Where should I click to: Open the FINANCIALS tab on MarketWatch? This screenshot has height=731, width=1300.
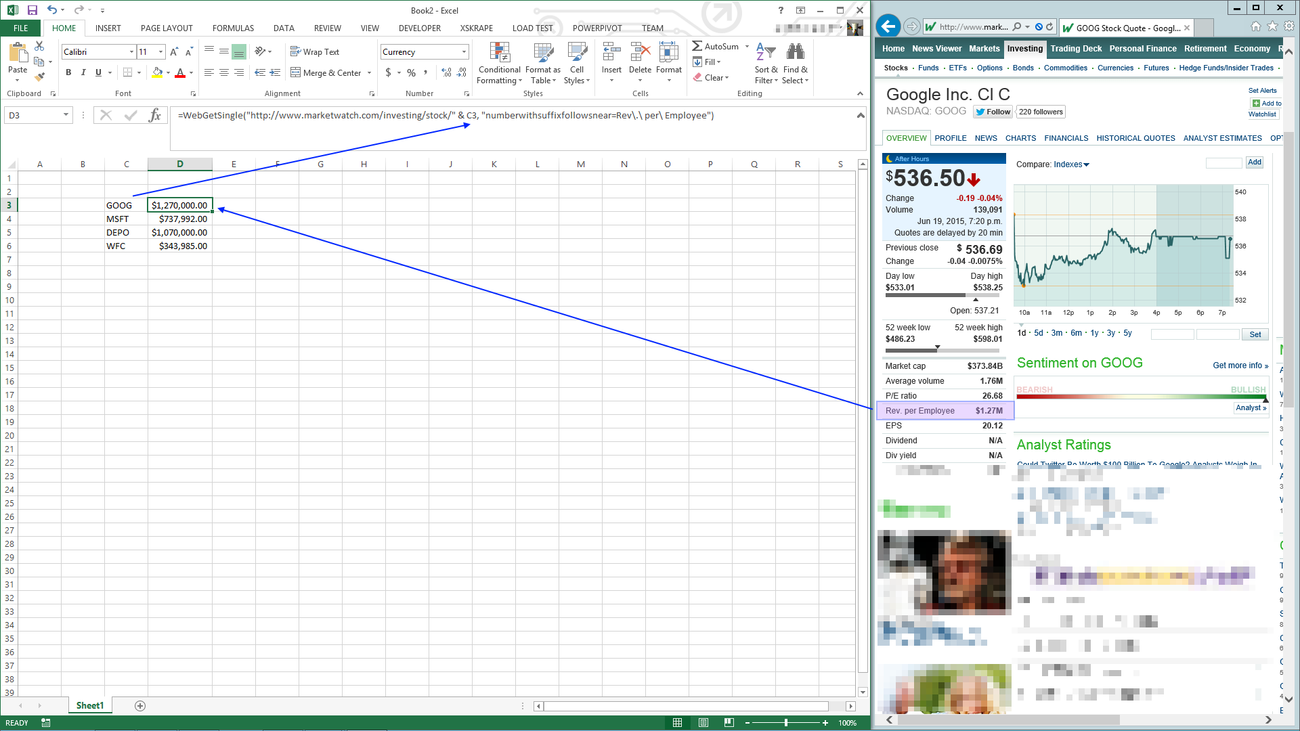pyautogui.click(x=1066, y=138)
